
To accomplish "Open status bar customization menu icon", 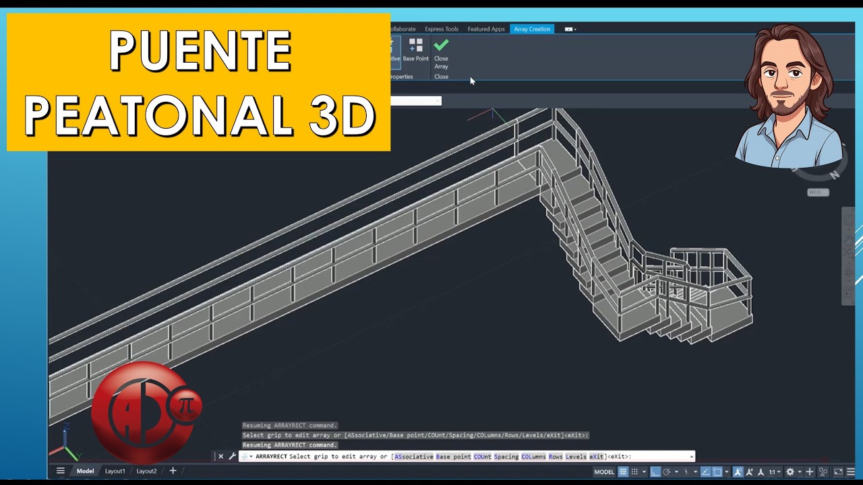I will coord(850,472).
